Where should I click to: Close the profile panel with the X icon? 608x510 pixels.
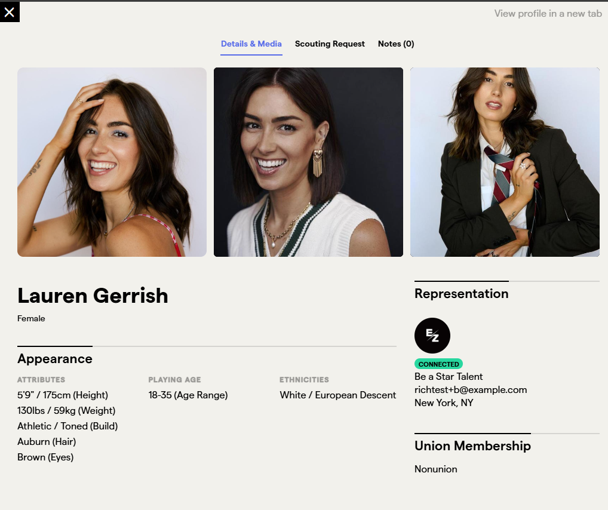click(x=10, y=12)
